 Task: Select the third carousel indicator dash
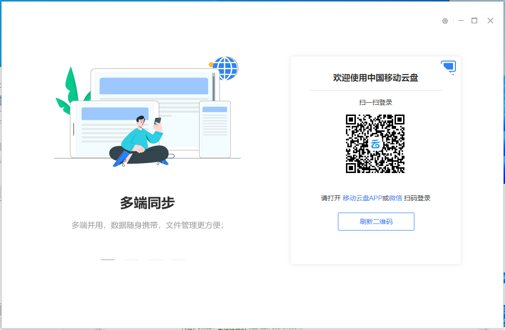click(x=155, y=260)
